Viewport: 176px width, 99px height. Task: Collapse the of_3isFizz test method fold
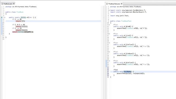pyautogui.click(x=109, y=43)
